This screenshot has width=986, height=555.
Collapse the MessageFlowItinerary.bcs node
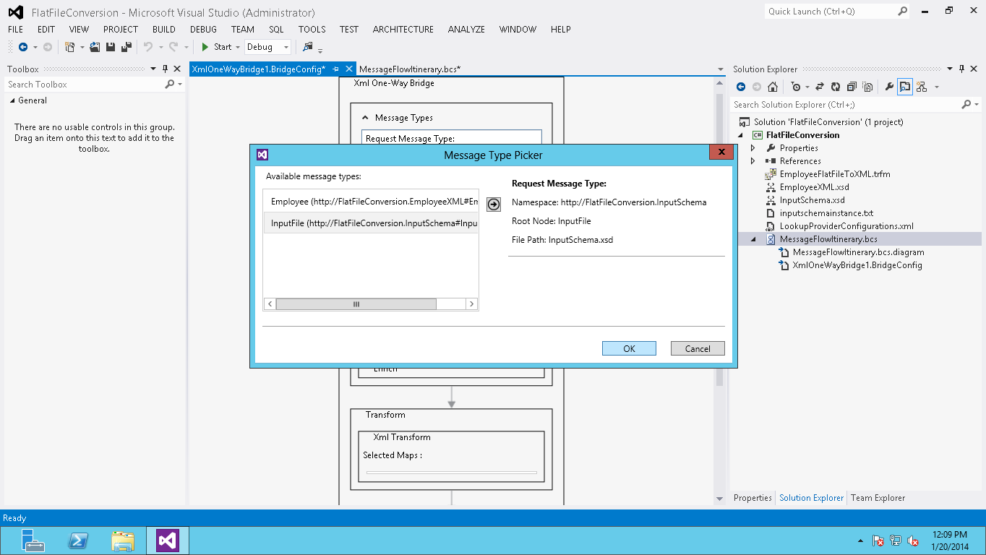pos(753,239)
